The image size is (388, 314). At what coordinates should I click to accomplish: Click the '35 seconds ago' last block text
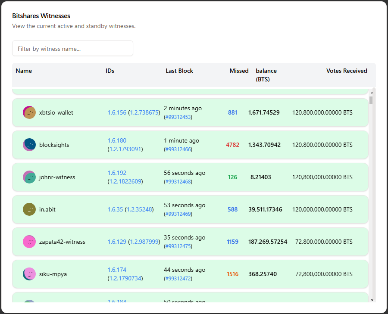[185, 237]
